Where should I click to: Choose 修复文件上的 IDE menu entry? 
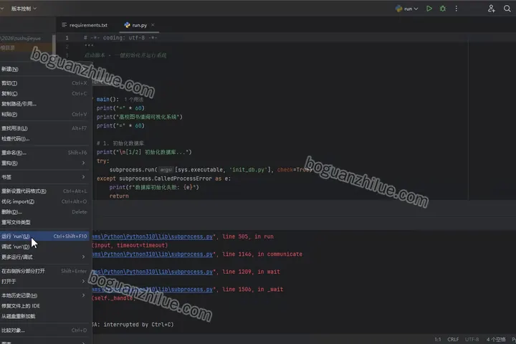tap(44, 306)
